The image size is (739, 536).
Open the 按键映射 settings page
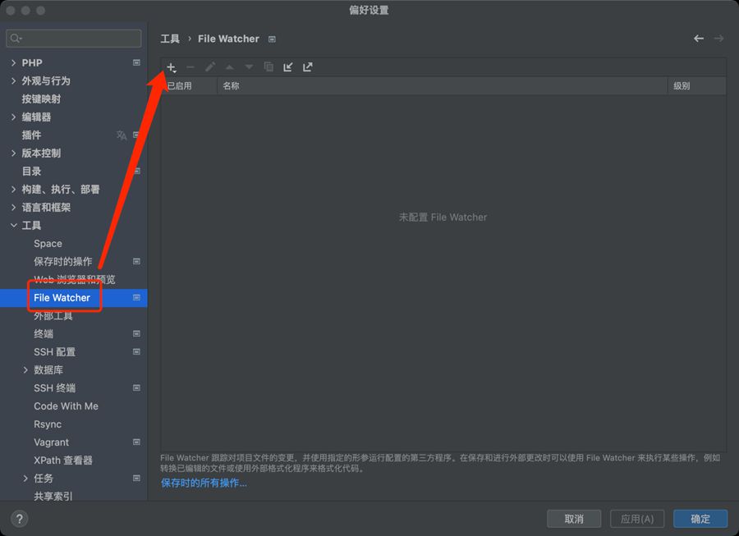[x=41, y=99]
